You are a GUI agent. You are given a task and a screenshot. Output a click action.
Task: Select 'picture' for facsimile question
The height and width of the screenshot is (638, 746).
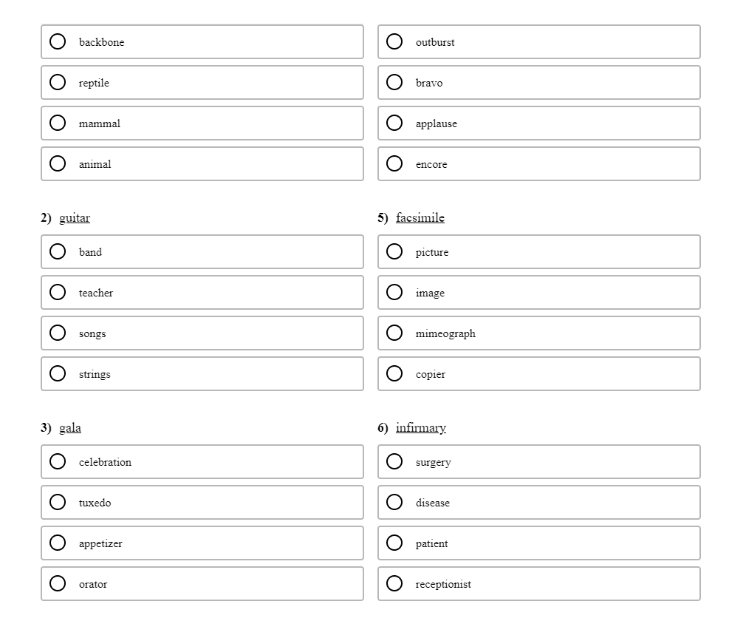point(394,251)
